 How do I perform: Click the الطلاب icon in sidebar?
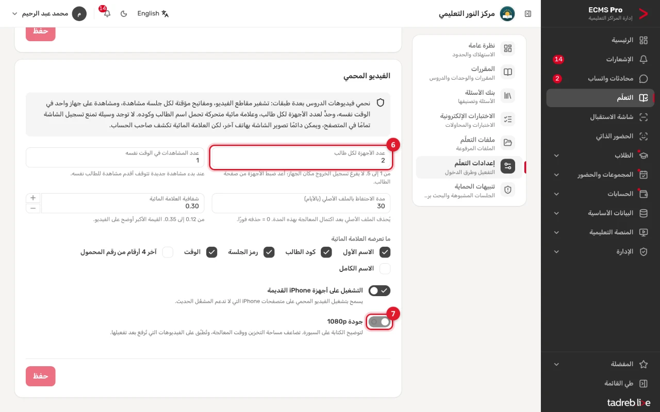(643, 156)
